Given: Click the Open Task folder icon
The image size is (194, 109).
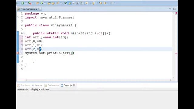Looking at the screenshot, I should click(x=53, y=3).
